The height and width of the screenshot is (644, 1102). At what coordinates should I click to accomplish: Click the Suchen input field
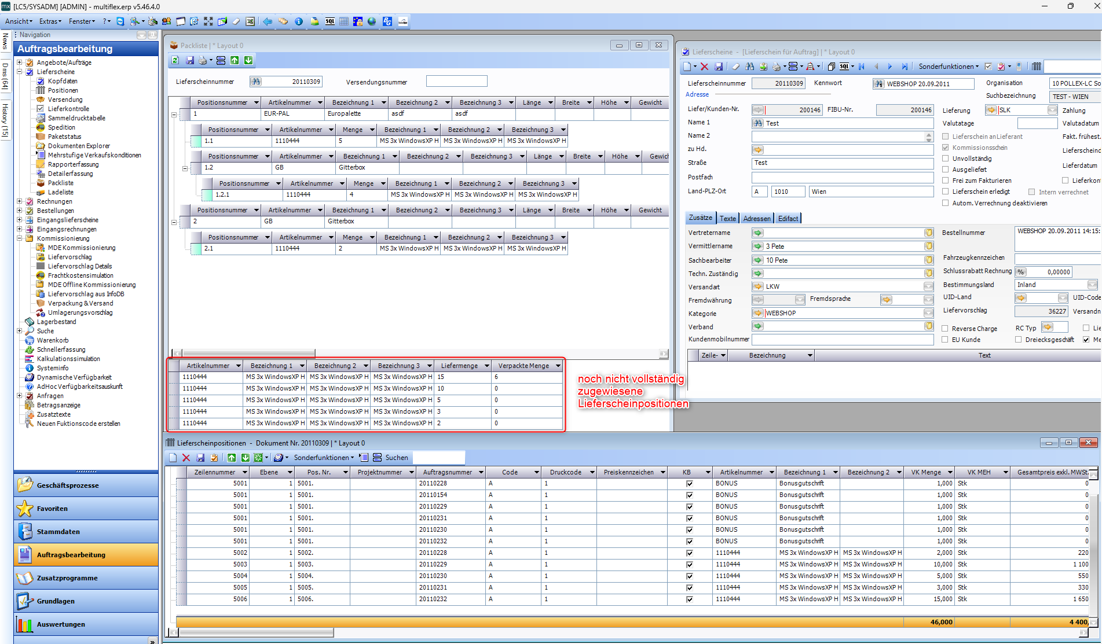[x=438, y=458]
